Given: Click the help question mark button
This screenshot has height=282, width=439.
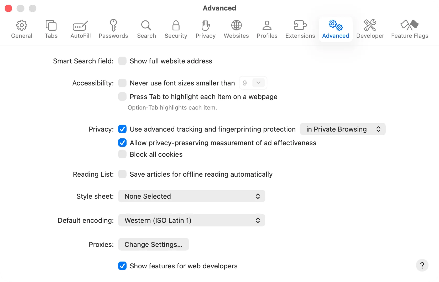Looking at the screenshot, I should pos(422,265).
